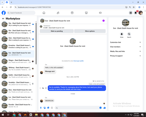This screenshot has height=117, width=146.
Task: Open Whitney's house for rent conversation
Action: point(18,69)
